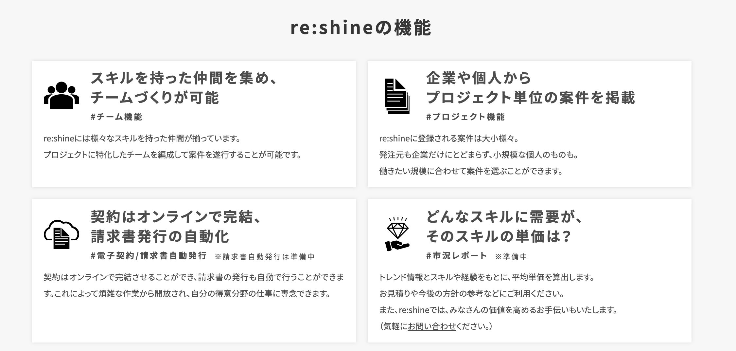
Task: Click the ※請求書自動発行は準備中 note
Action: (x=264, y=257)
